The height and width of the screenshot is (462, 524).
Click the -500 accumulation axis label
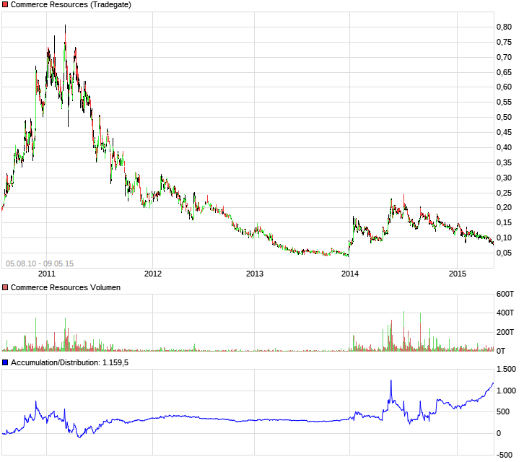(505, 455)
